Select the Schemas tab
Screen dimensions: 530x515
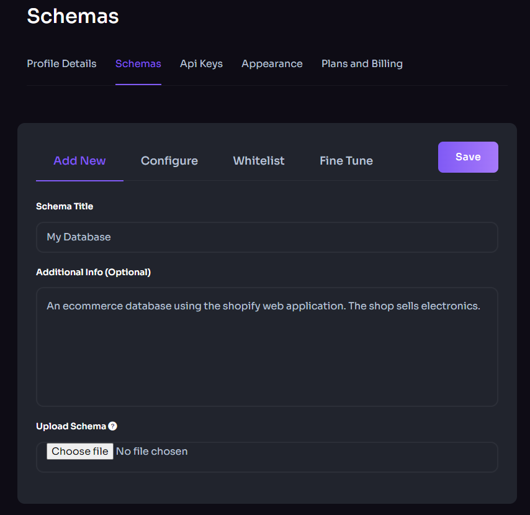pos(138,63)
